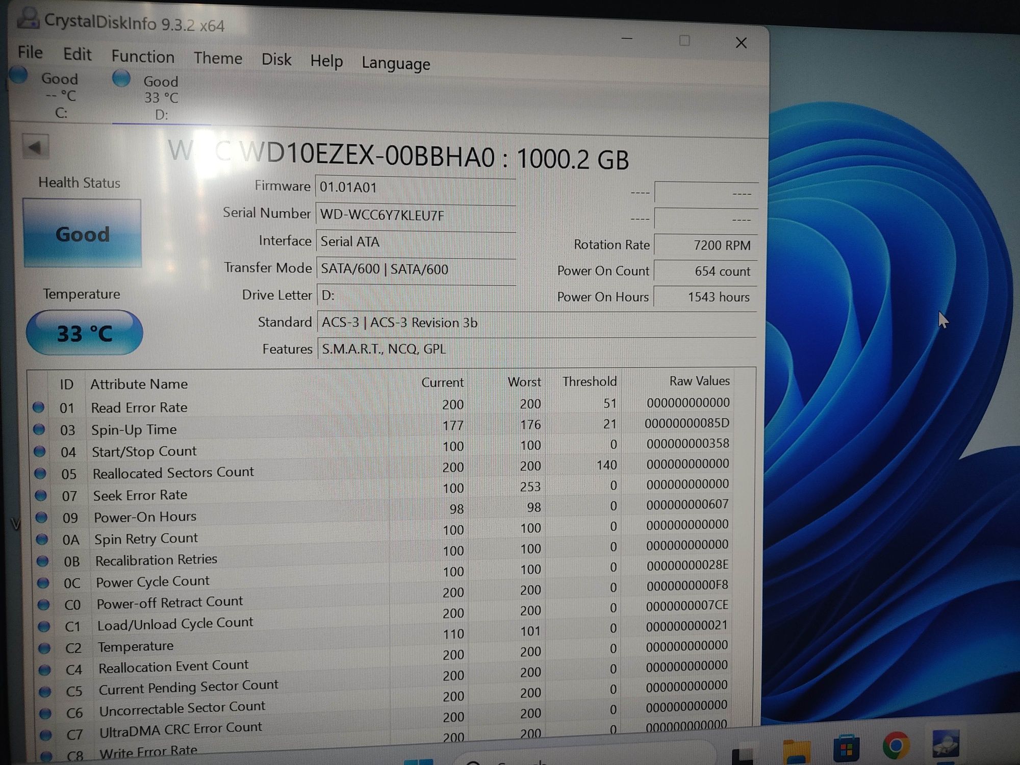Screen dimensions: 1020x765
Task: Open the Help menu
Action: tap(326, 61)
